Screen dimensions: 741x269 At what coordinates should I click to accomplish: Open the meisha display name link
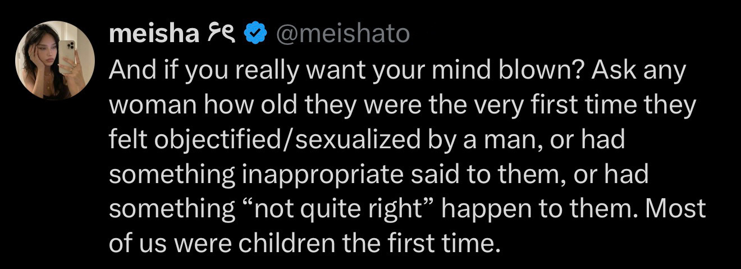(154, 35)
